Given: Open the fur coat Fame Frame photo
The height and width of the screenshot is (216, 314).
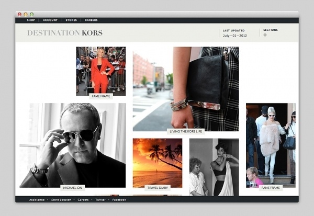Looking at the screenshot, I should coord(271,145).
